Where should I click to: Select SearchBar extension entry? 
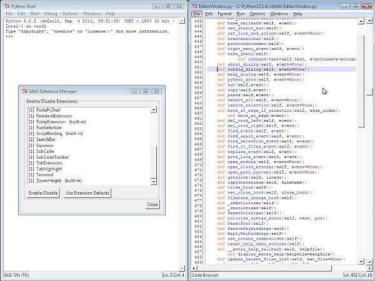point(89,139)
